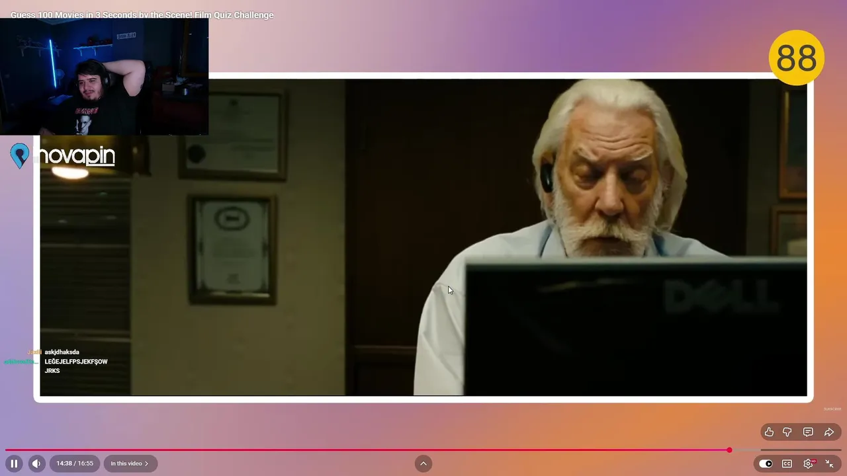Screen dimensions: 847x476
Task: Click the novapin logo watermark
Action: 64,156
